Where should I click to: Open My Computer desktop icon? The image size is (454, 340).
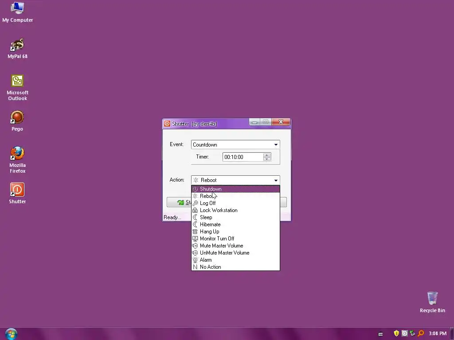coord(17,12)
